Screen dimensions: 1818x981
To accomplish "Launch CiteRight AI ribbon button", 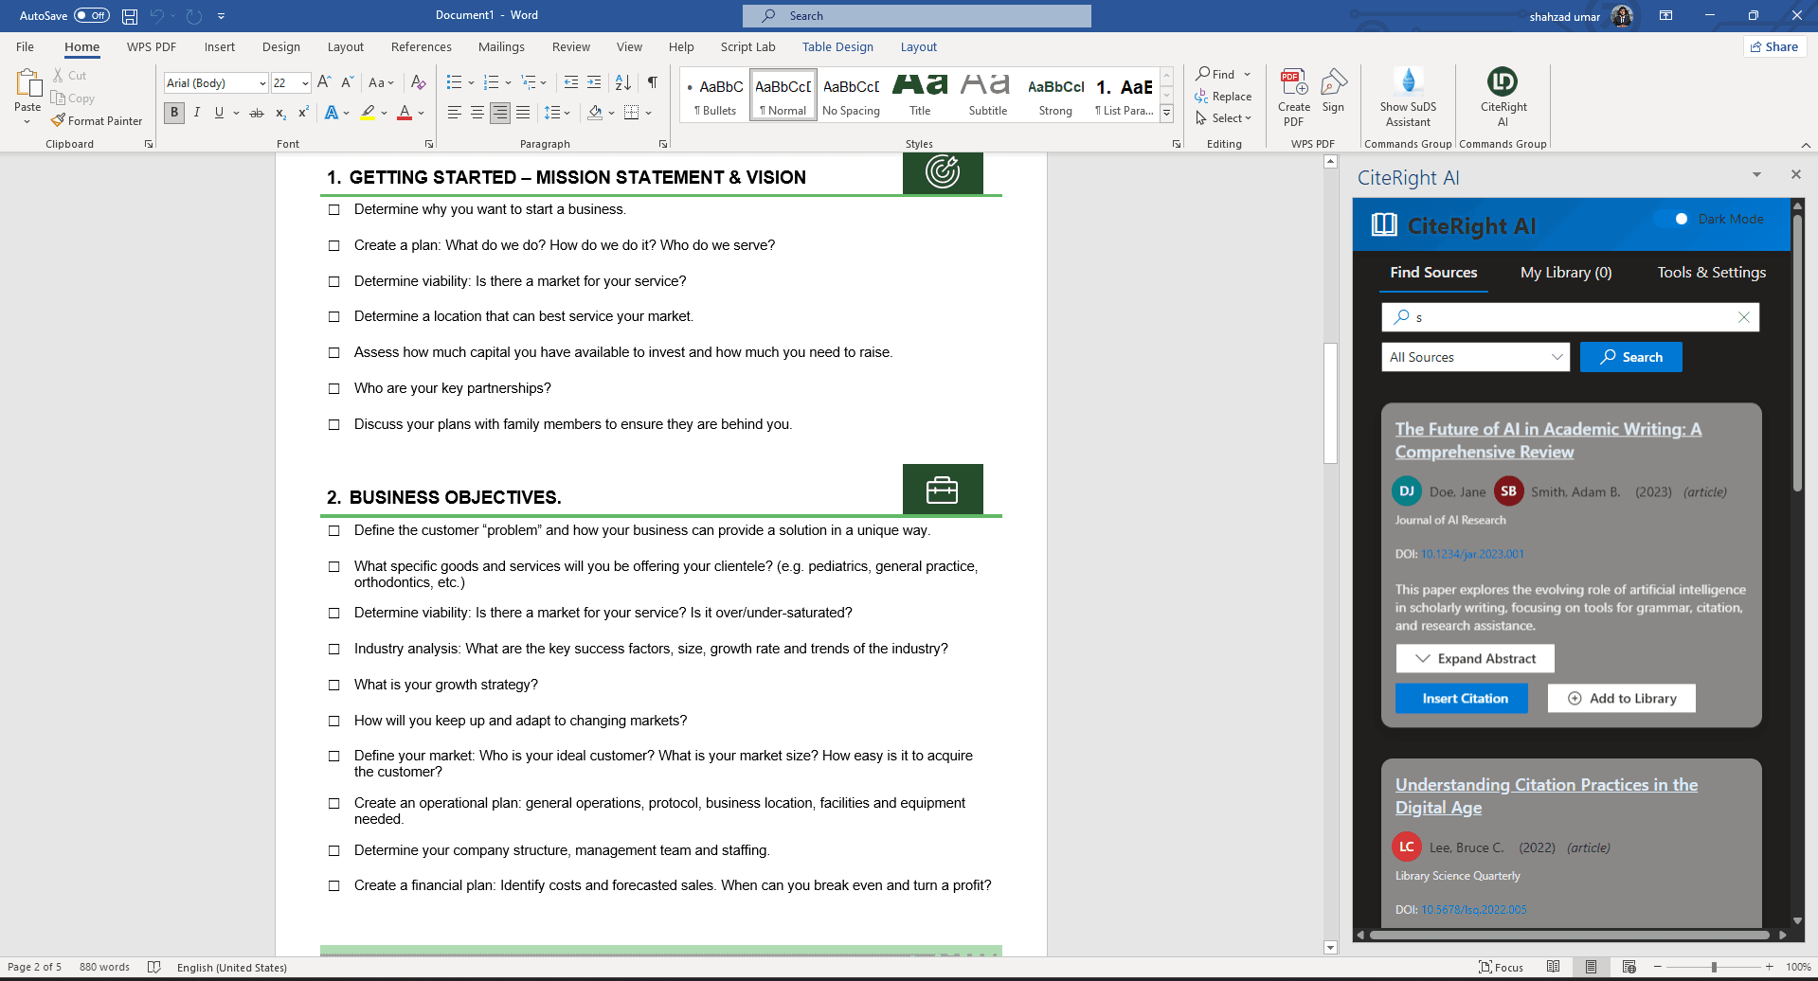I will (1503, 97).
